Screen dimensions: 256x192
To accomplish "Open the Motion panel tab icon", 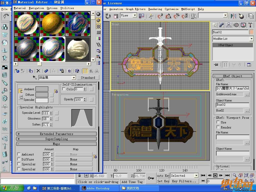I will coord(236,25).
